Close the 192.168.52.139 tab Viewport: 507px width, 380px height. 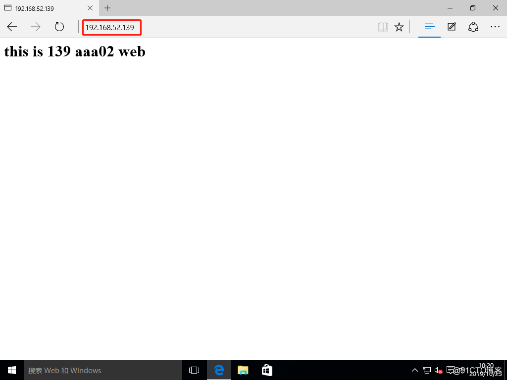[90, 8]
